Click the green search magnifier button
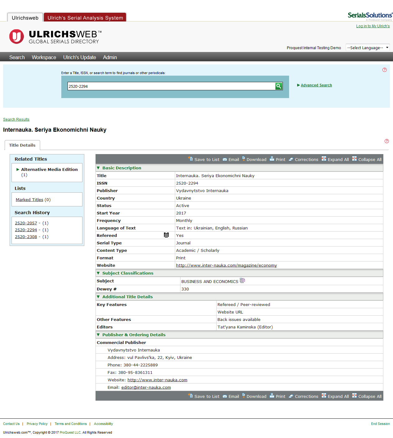This screenshot has width=393, height=438. [x=279, y=86]
